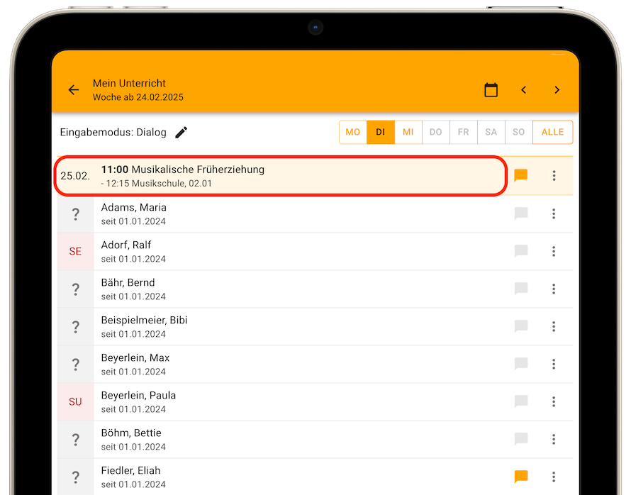The image size is (631, 495).
Task: Select the DI day tab
Action: 380,132
